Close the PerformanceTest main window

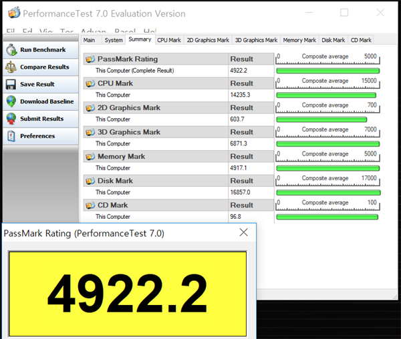tap(380, 13)
